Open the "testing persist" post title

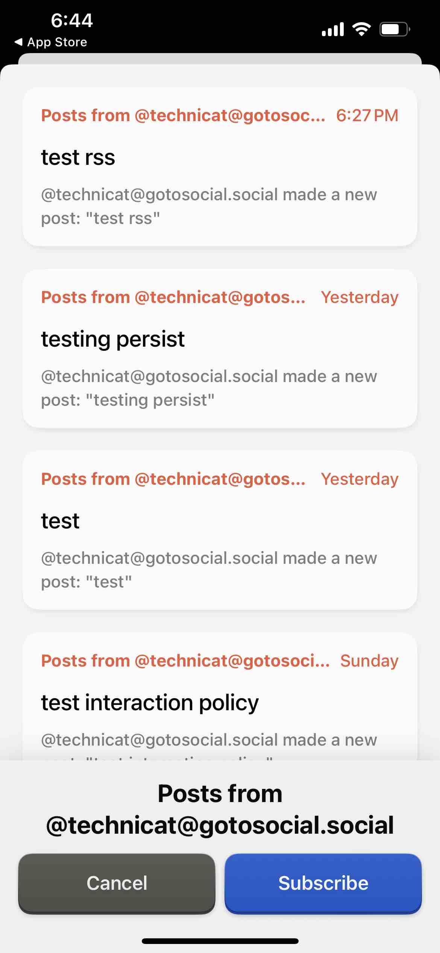pos(113,339)
